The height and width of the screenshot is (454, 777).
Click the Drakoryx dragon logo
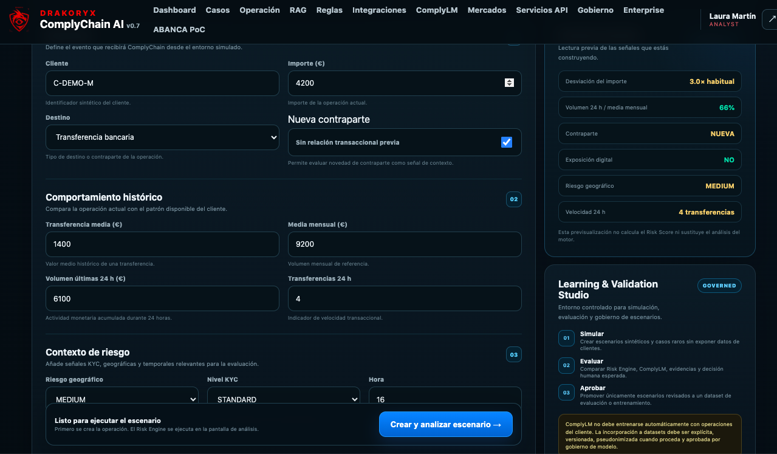click(x=19, y=19)
